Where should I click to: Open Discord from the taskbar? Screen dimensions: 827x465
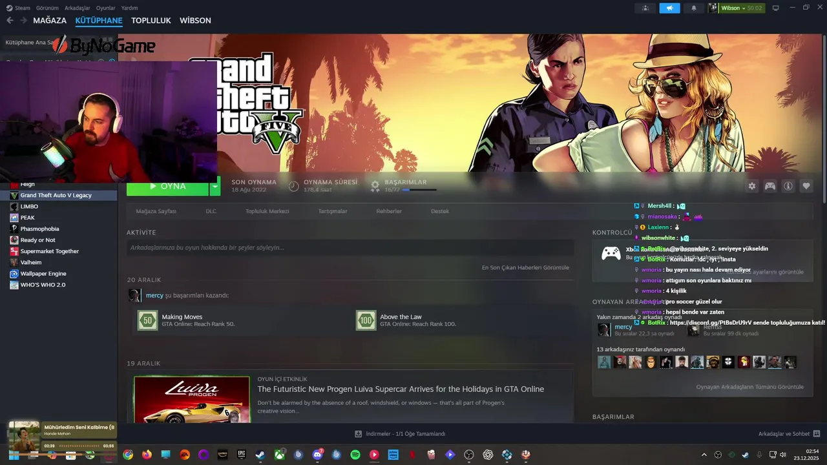(317, 455)
